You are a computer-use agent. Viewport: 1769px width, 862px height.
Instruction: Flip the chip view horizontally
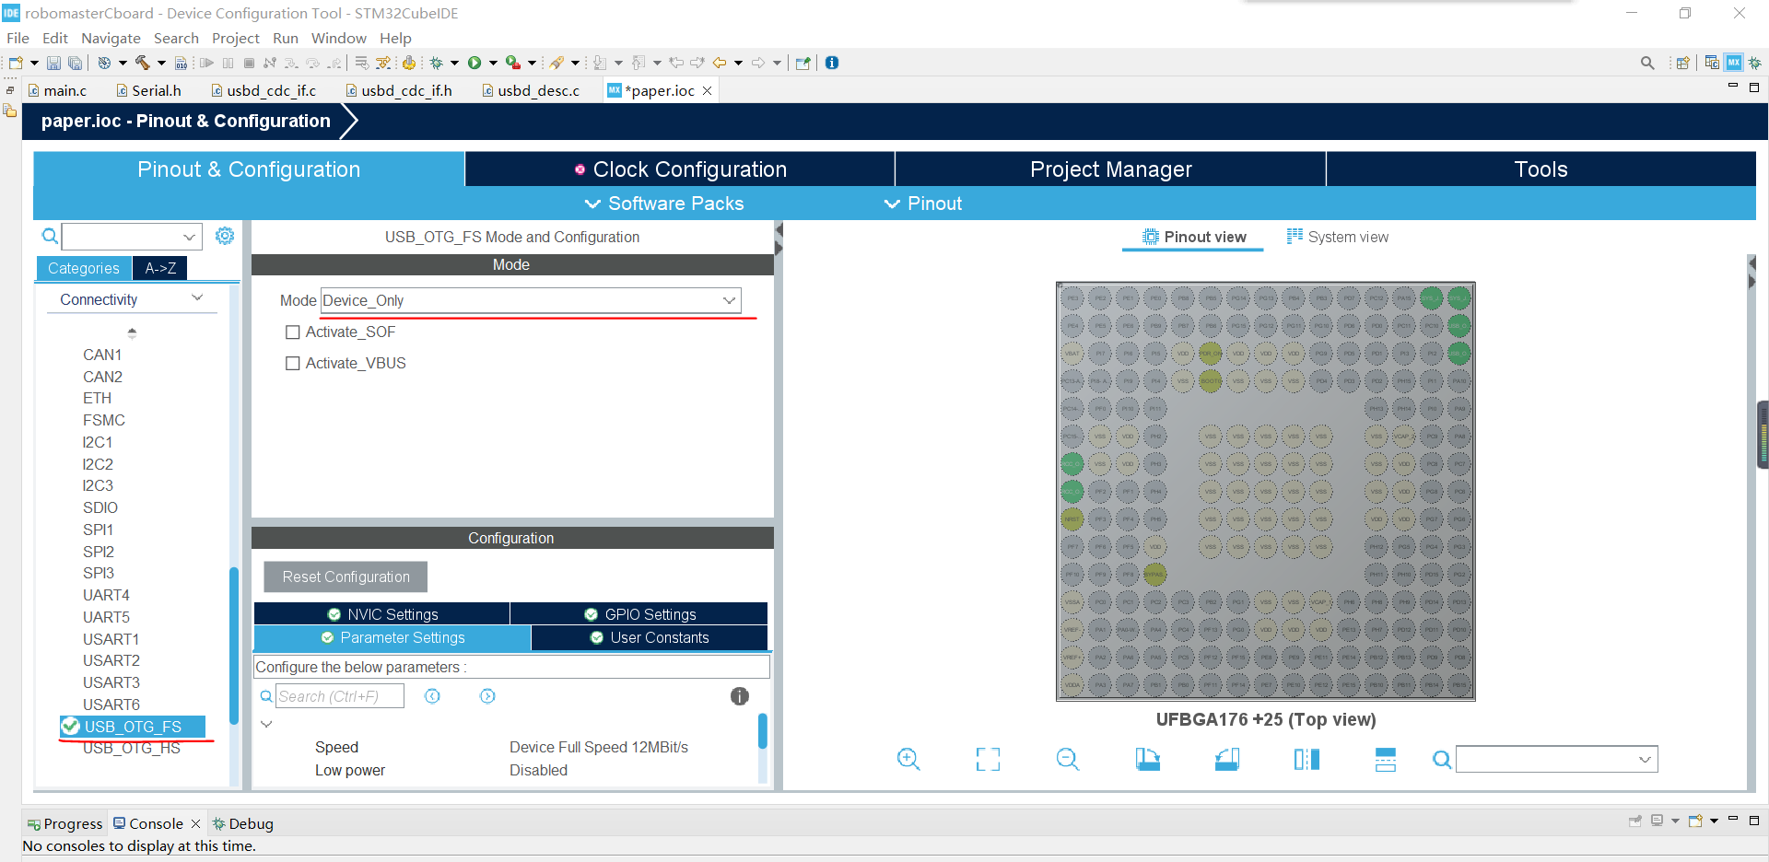coord(1306,759)
